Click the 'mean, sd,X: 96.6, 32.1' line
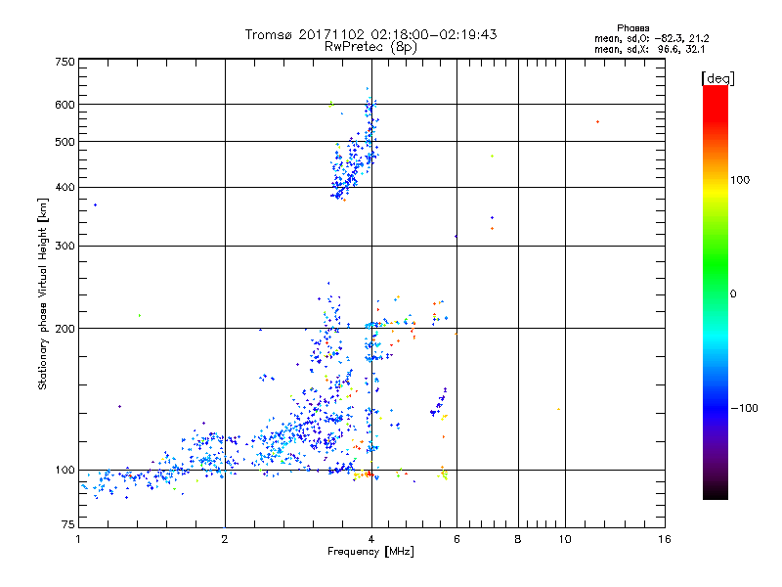This screenshot has width=782, height=587. point(649,49)
